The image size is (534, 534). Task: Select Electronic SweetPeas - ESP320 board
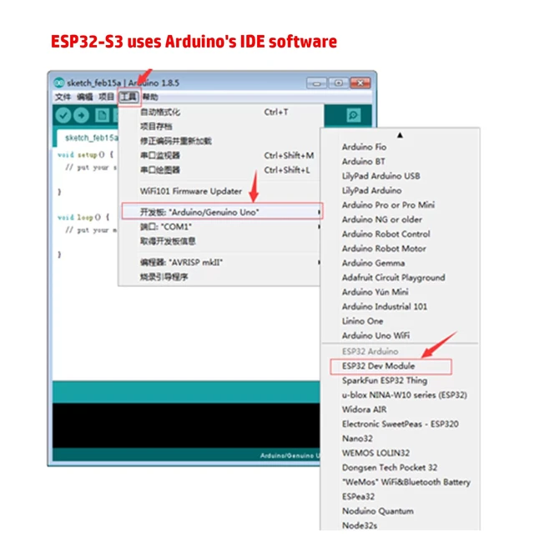tap(400, 424)
